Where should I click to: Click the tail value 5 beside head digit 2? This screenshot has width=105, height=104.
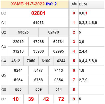click(x=80, y=32)
